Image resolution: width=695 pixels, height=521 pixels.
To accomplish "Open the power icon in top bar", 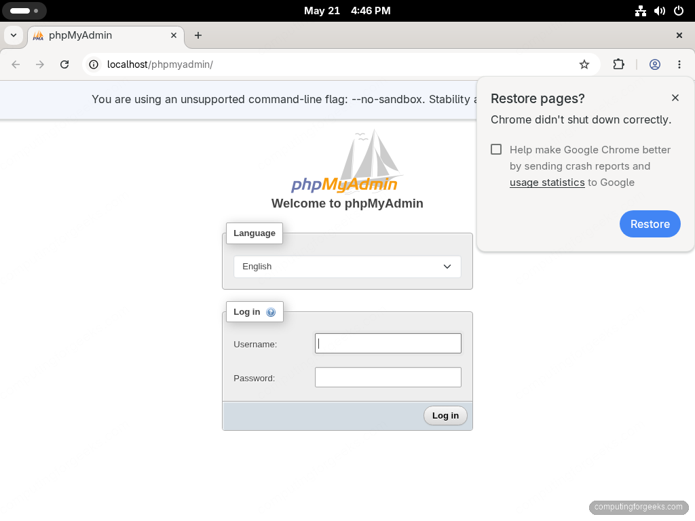I will click(679, 11).
